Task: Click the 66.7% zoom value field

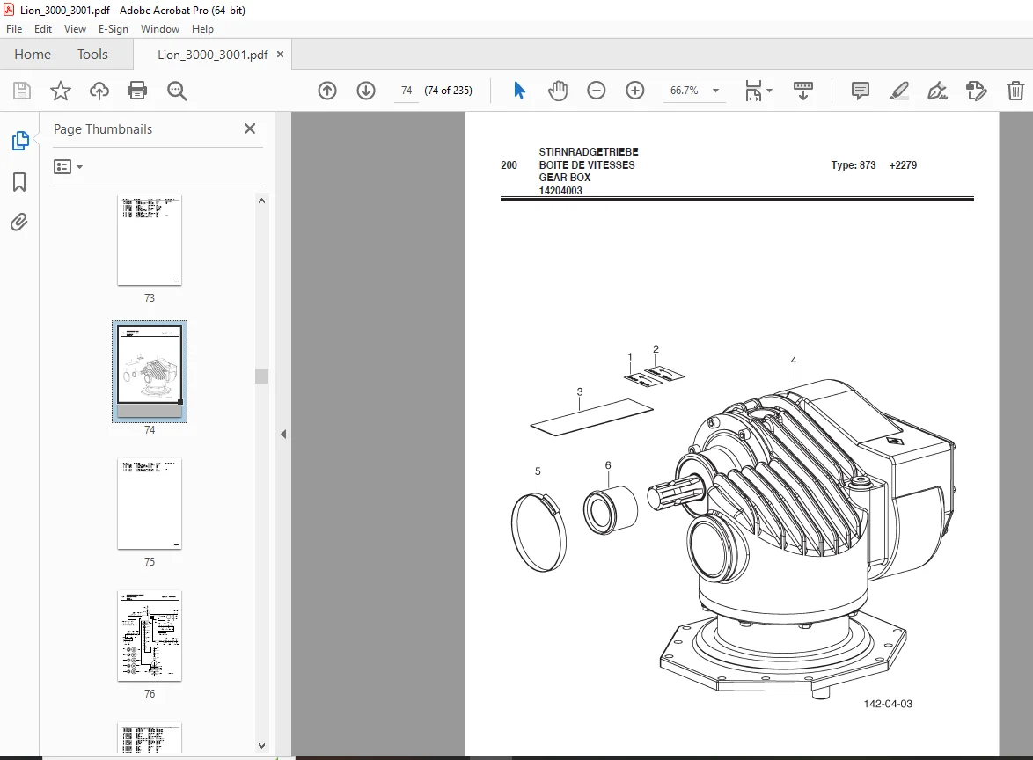Action: (x=685, y=91)
